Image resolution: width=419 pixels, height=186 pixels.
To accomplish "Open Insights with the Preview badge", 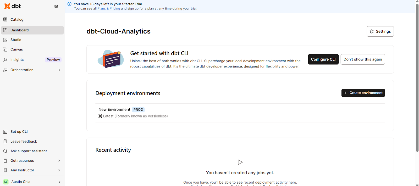I will tap(16, 59).
